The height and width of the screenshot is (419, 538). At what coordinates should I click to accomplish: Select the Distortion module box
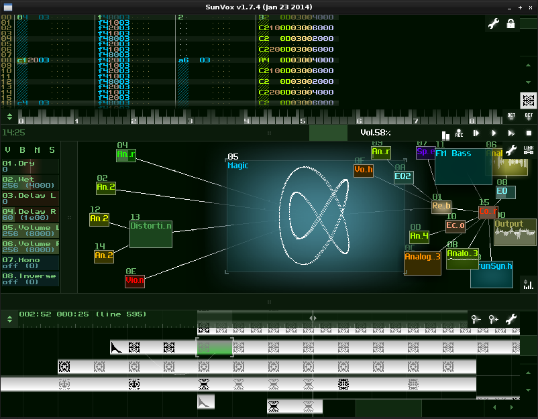(x=151, y=234)
